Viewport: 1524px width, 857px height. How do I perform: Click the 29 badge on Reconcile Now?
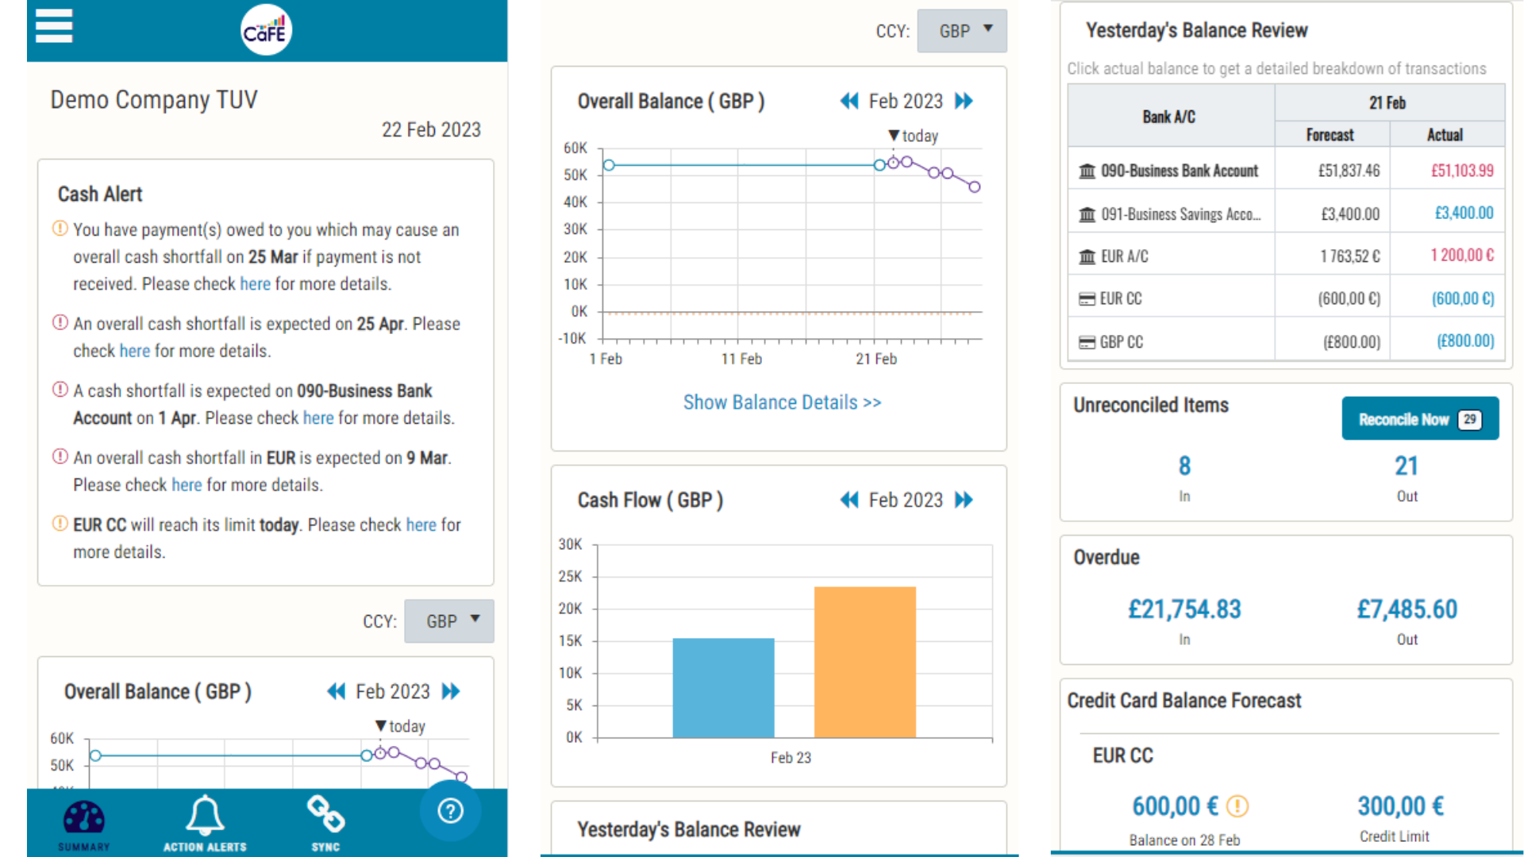[1470, 419]
